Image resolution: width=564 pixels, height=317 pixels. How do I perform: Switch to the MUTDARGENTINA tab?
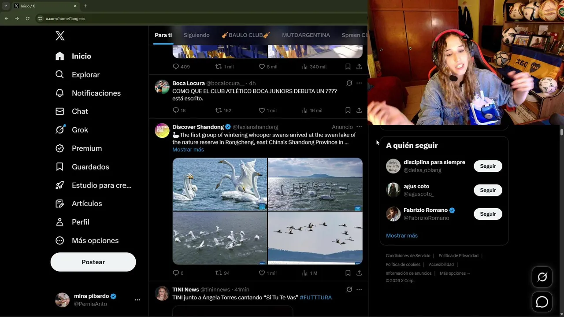(x=306, y=35)
